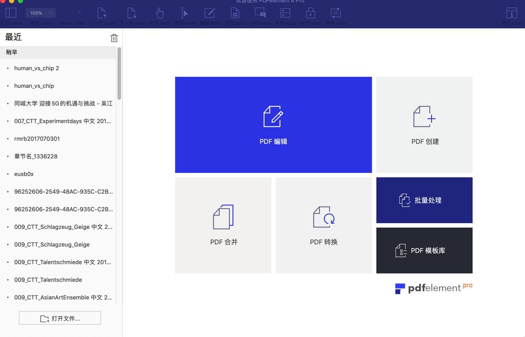Open recent file 009_CTT_AsianArtEnsemble 中文

58,297
